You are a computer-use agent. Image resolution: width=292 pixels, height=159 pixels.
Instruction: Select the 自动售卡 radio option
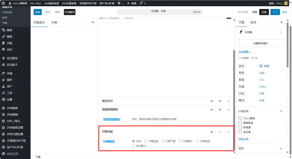coord(133,146)
